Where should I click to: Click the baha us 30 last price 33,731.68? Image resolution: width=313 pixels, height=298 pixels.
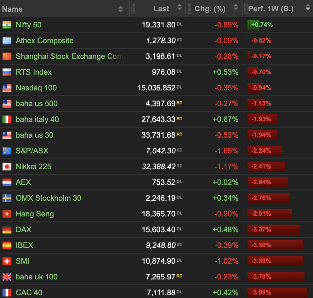coord(158,135)
